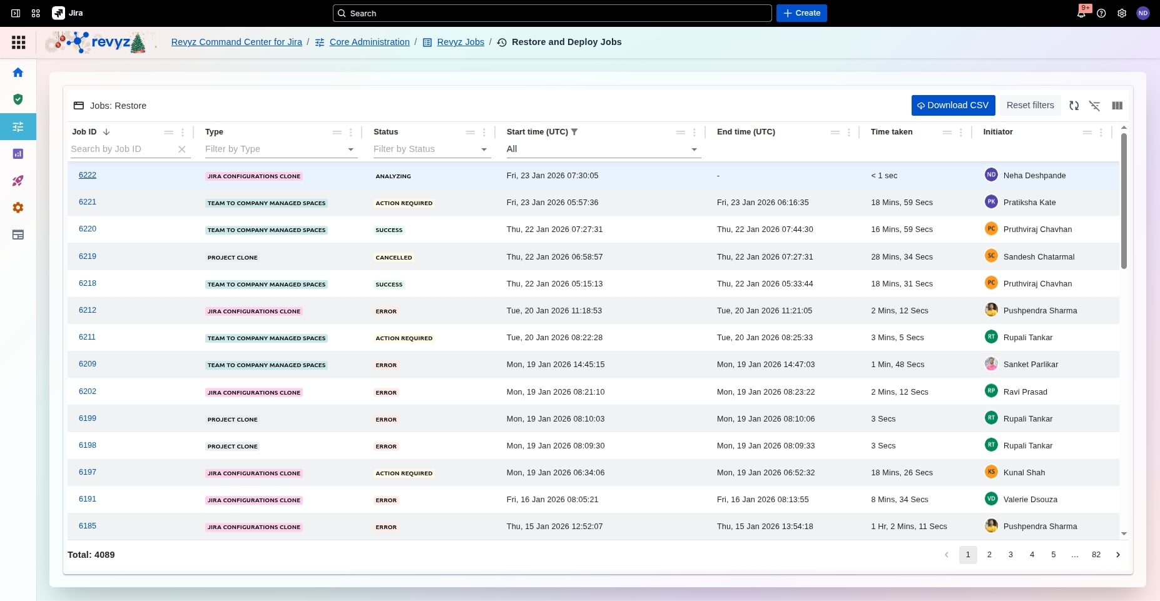Open the nine-dot app grid icon
Image resolution: width=1160 pixels, height=601 pixels.
tap(19, 43)
